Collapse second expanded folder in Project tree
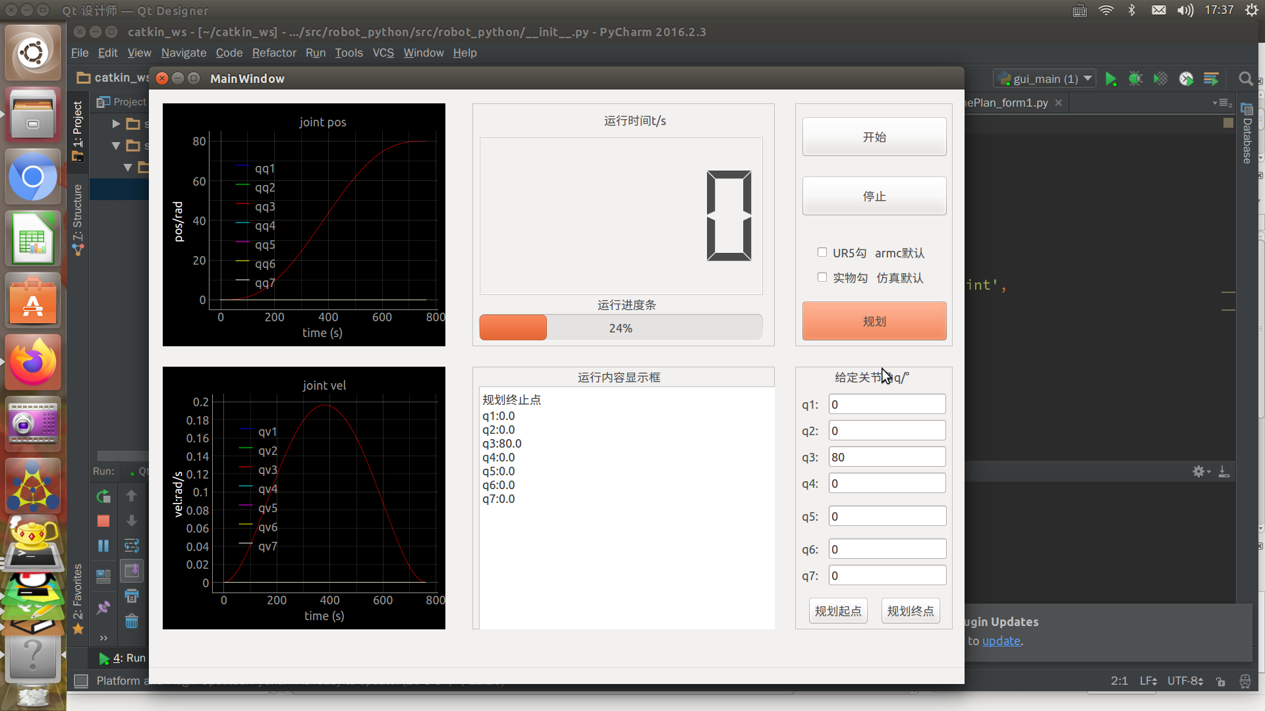This screenshot has width=1265, height=711. coord(116,145)
